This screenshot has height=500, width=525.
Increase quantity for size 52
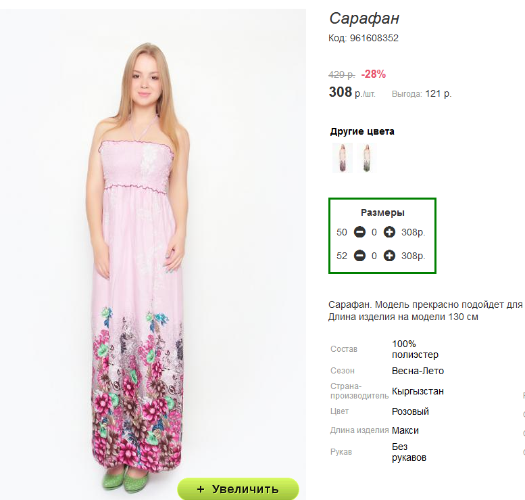389,256
